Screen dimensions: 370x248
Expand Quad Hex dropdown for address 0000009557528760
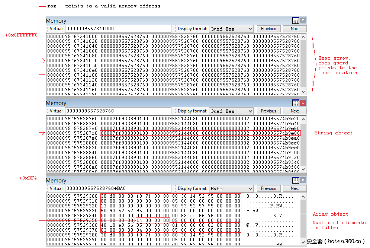click(250, 111)
